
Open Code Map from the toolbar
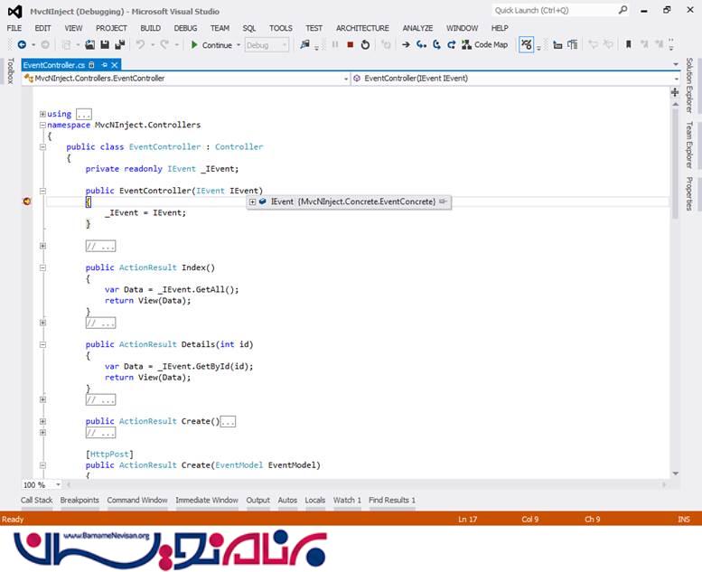point(484,44)
